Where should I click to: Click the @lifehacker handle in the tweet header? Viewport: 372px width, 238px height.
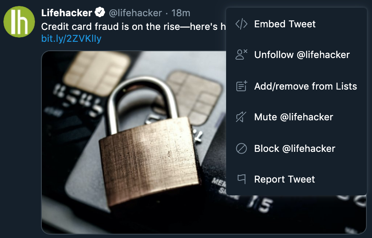pos(135,13)
